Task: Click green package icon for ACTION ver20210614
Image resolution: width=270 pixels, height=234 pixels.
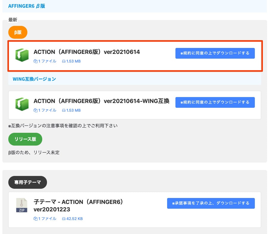Action: pyautogui.click(x=22, y=55)
